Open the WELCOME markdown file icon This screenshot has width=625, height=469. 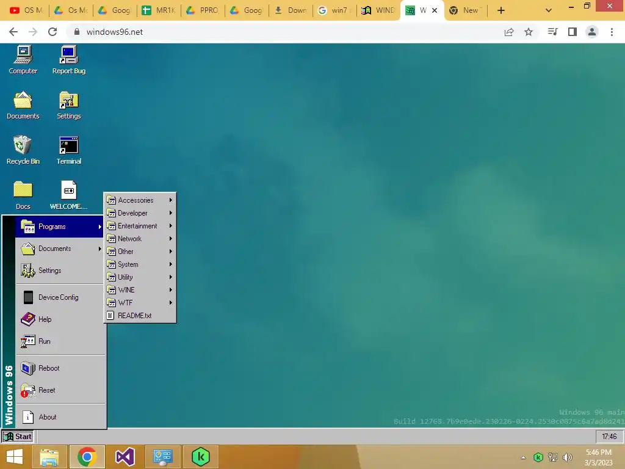click(69, 195)
